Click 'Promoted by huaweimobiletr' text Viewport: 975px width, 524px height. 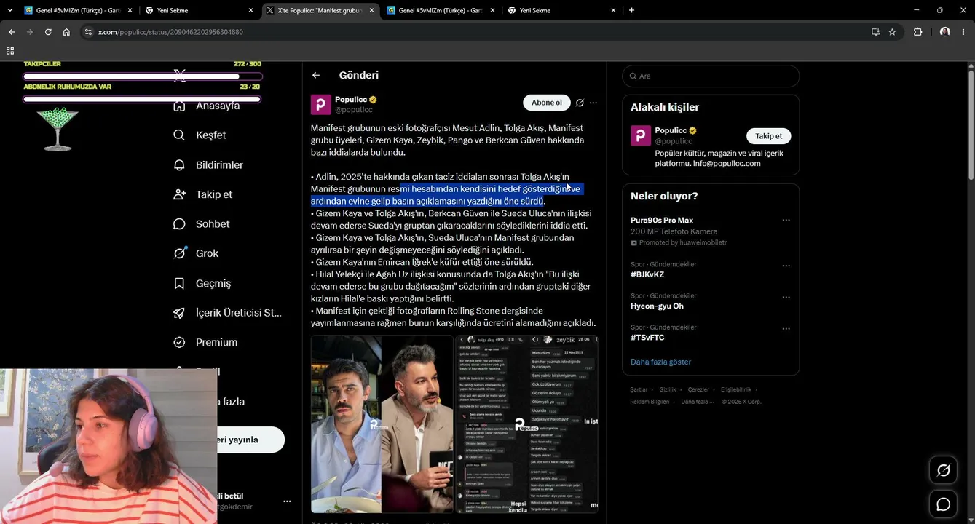(x=683, y=242)
